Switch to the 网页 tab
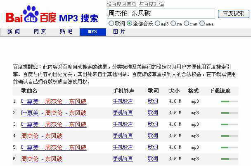251x166 pixels. (40, 32)
